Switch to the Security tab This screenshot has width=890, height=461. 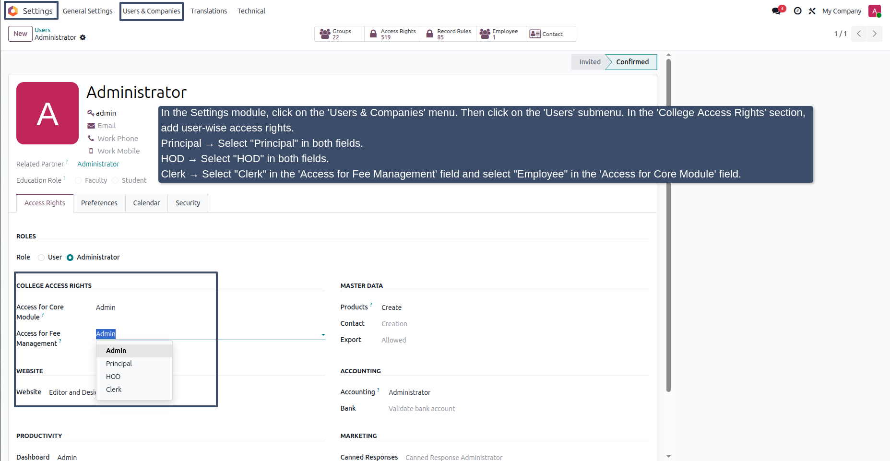(188, 203)
